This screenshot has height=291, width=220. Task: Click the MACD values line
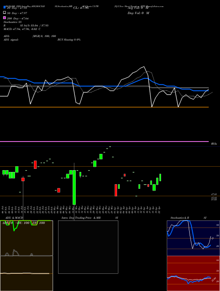[22, 29]
